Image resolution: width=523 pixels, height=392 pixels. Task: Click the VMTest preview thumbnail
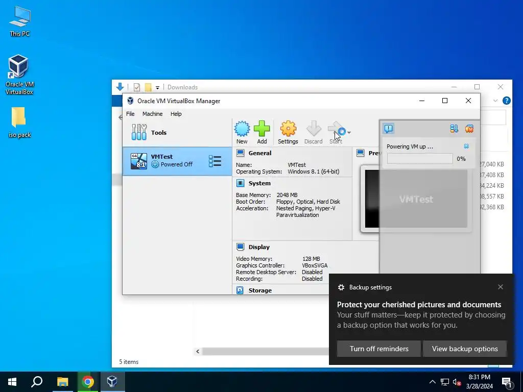(416, 199)
